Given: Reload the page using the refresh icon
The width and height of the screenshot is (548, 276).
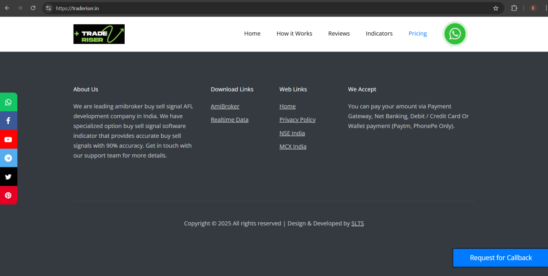Looking at the screenshot, I should 32,8.
